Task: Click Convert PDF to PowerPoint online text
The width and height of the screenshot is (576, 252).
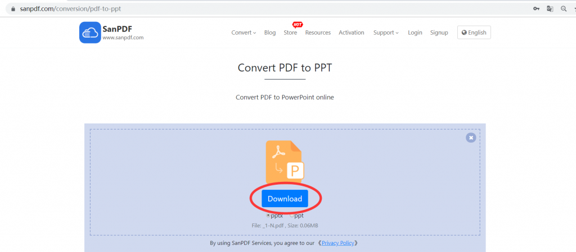Action: pyautogui.click(x=285, y=98)
